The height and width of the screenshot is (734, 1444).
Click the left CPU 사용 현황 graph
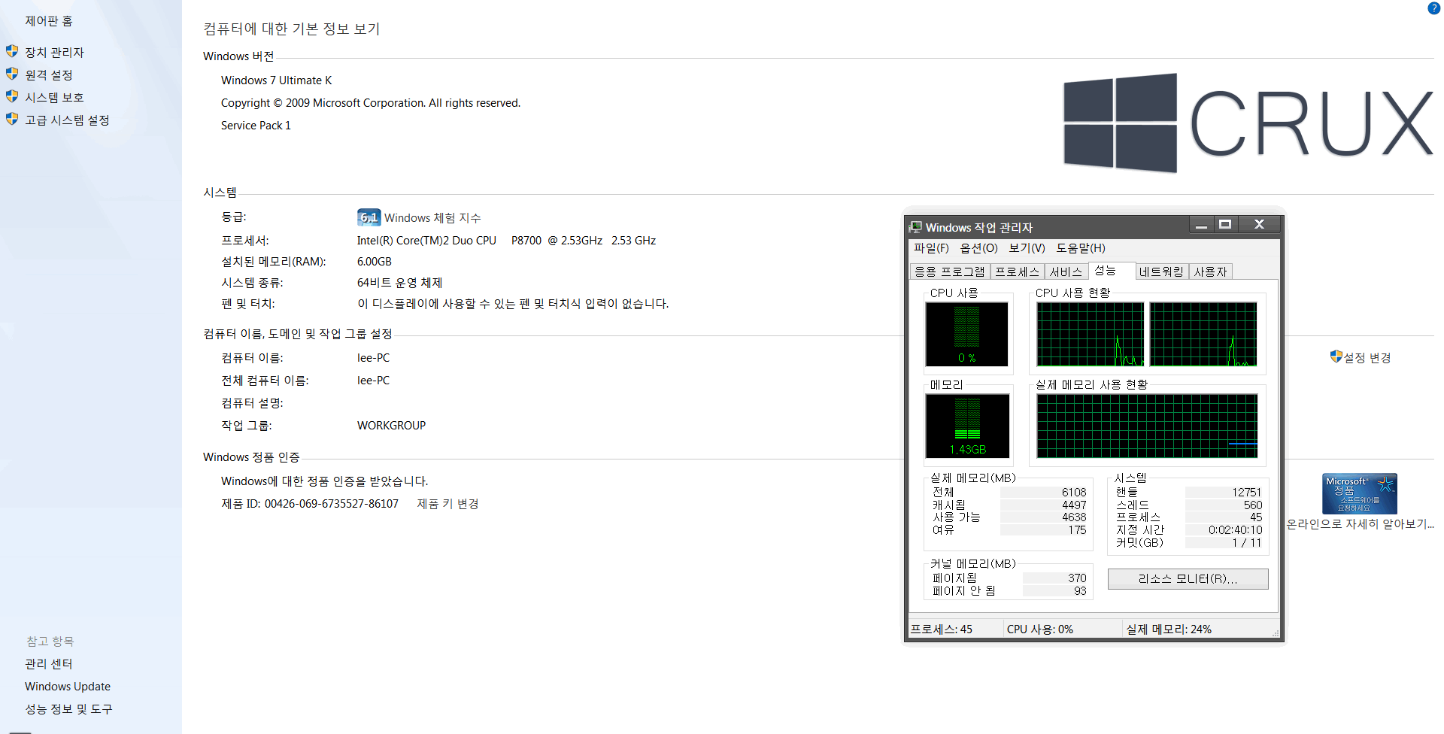point(1091,335)
